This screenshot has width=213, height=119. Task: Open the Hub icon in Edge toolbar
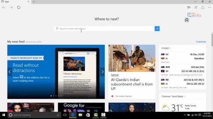click(x=189, y=7)
